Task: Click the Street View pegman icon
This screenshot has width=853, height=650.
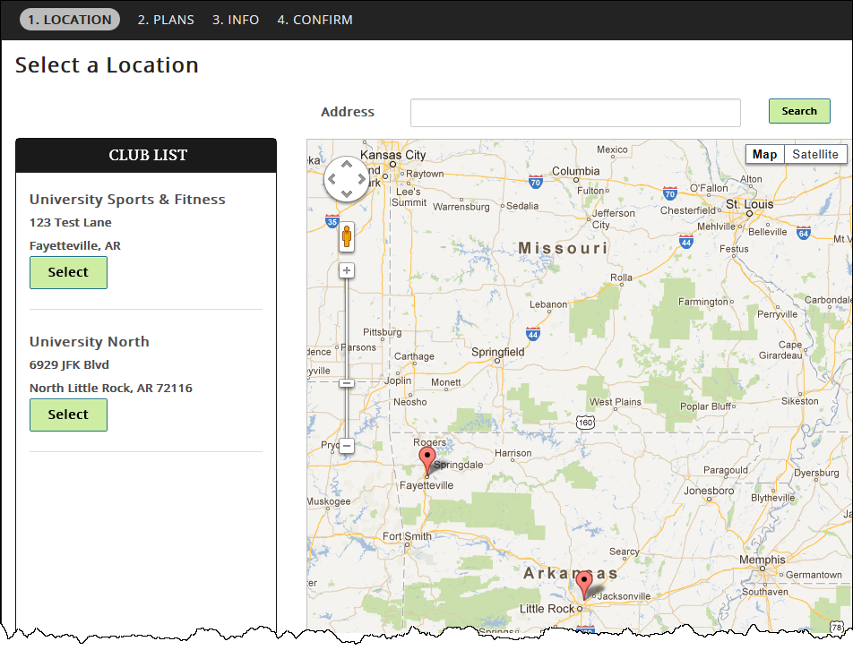Action: (x=346, y=237)
